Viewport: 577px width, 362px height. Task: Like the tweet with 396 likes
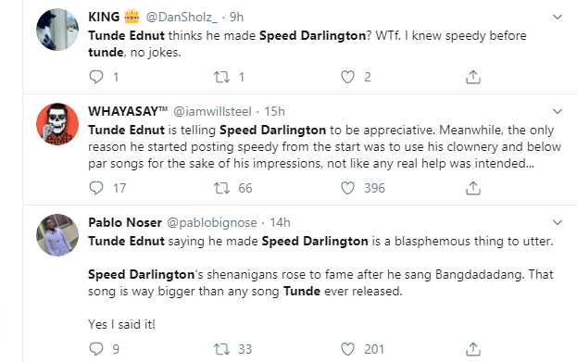[x=347, y=188]
